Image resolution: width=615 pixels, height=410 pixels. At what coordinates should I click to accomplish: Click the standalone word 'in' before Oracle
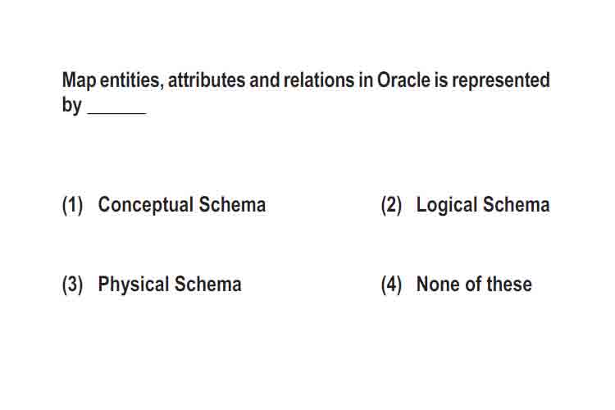coord(366,80)
